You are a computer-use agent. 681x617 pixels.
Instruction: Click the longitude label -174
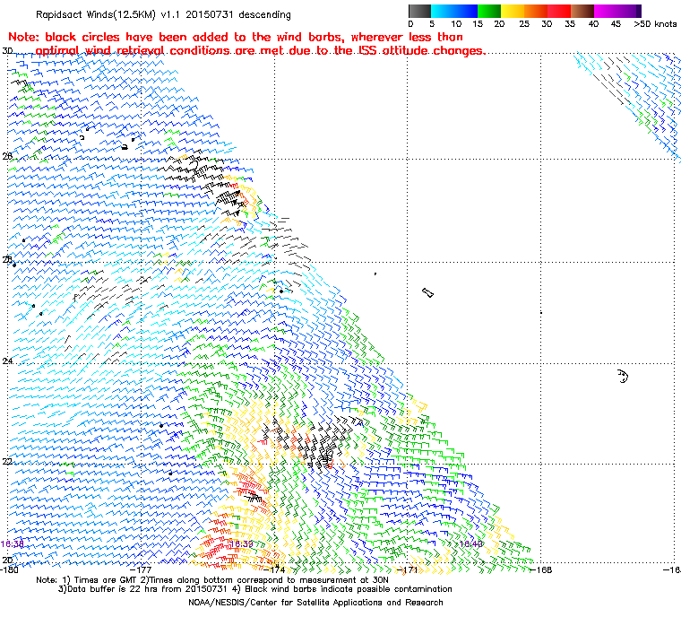tap(275, 569)
